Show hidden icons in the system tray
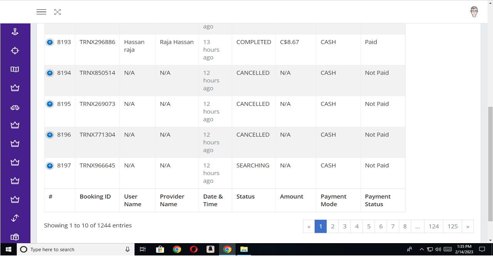 [x=422, y=249]
